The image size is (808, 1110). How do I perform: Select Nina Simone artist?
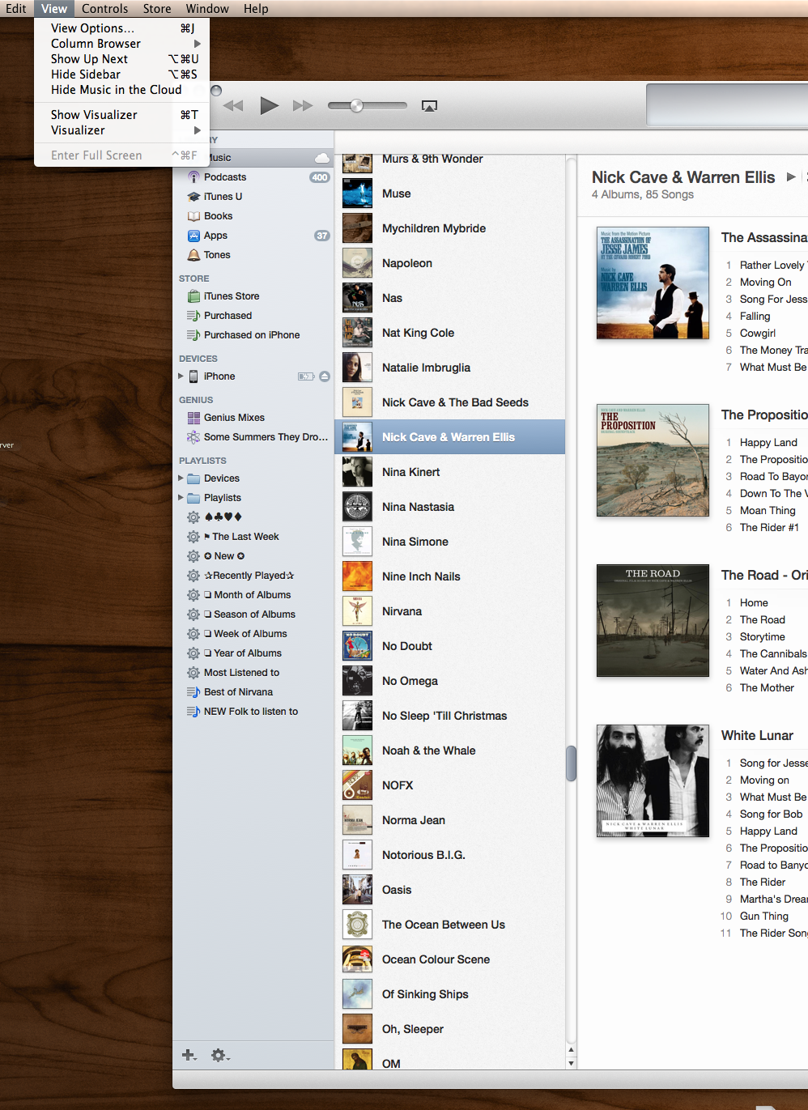point(450,542)
